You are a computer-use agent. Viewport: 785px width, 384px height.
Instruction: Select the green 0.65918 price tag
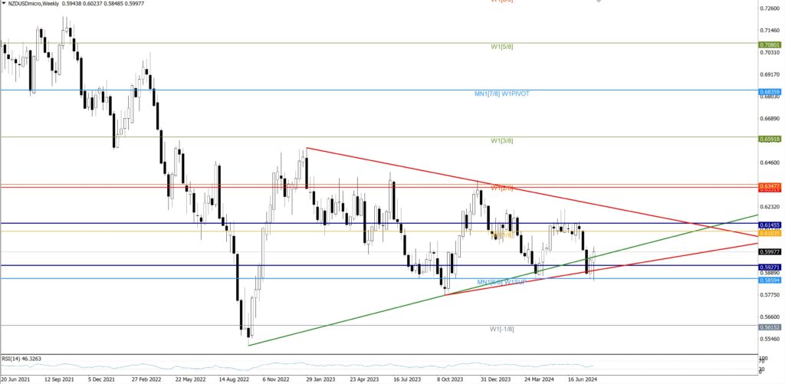pyautogui.click(x=769, y=139)
